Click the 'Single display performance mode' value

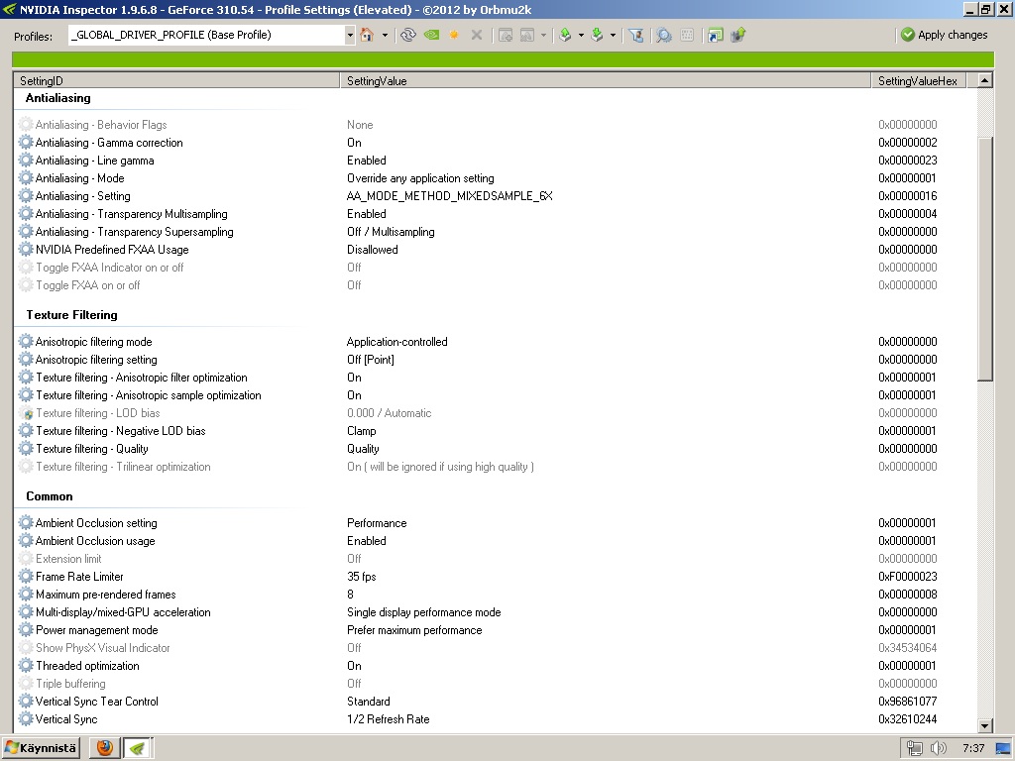[x=424, y=612]
